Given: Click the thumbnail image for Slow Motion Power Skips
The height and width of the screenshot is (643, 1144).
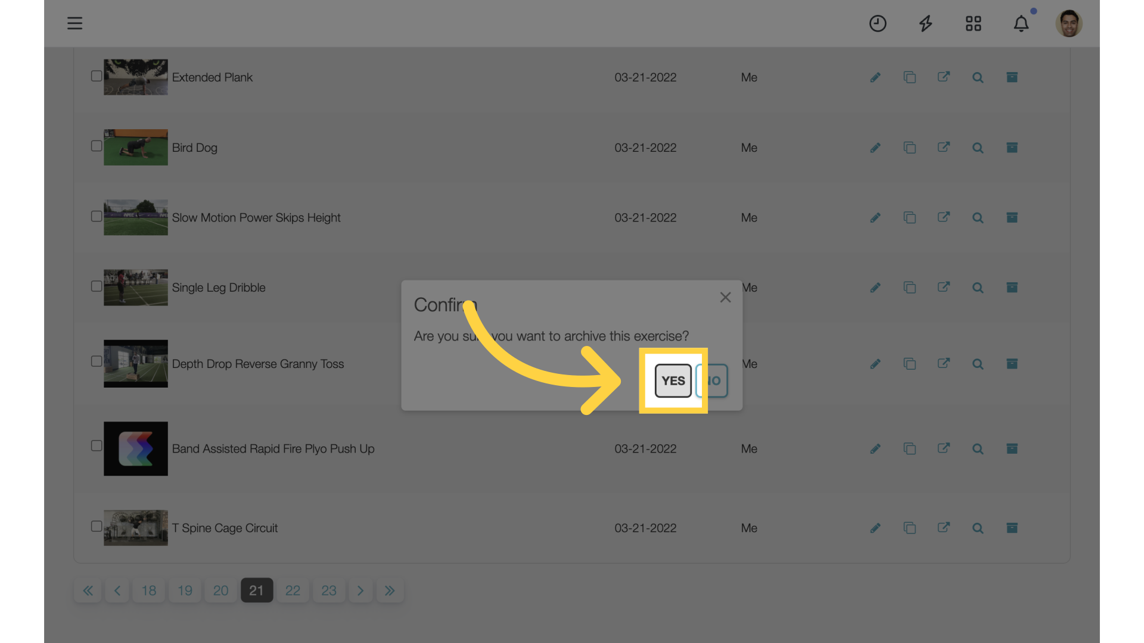Looking at the screenshot, I should [x=135, y=217].
